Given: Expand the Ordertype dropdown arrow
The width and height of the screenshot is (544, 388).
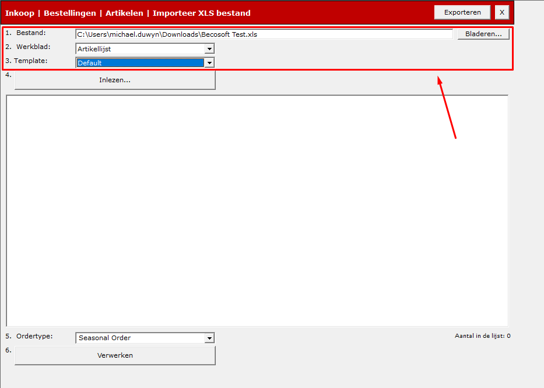Looking at the screenshot, I should click(209, 338).
